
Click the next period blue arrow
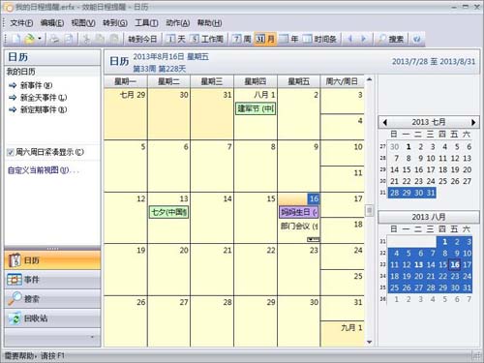pos(364,39)
